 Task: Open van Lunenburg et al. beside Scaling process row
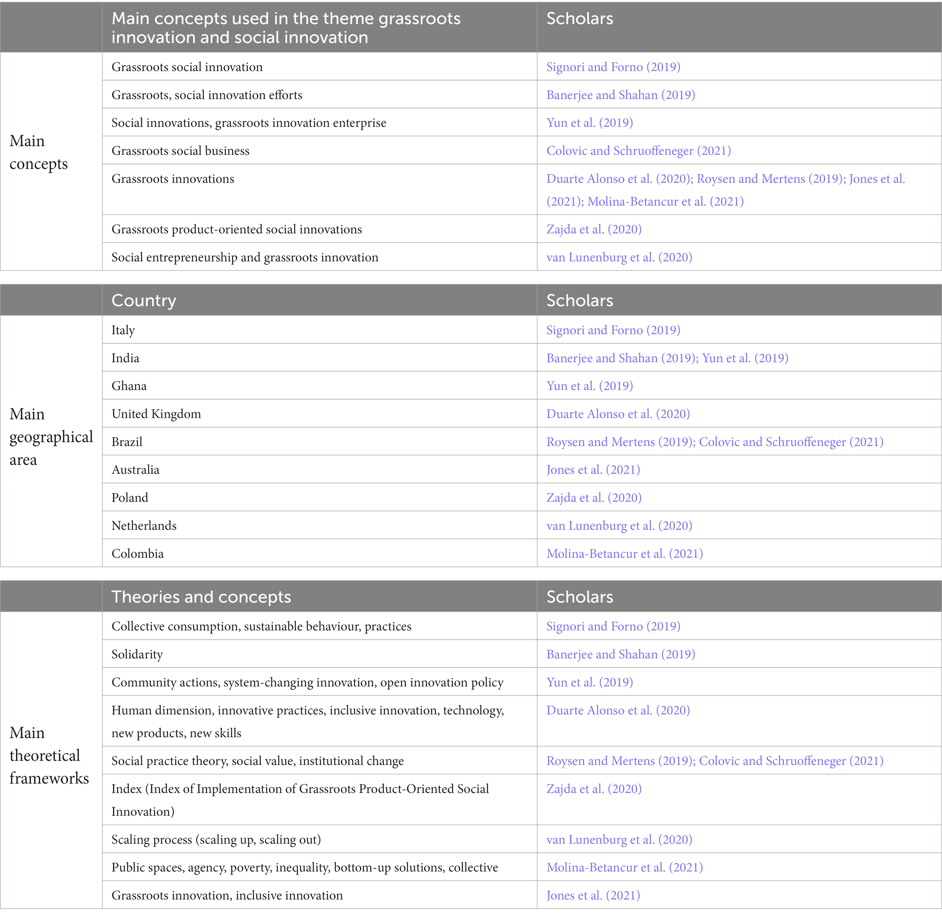coord(619,840)
